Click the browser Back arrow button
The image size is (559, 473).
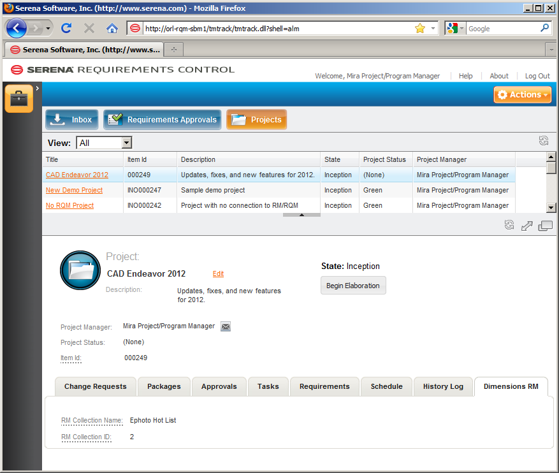pyautogui.click(x=16, y=28)
